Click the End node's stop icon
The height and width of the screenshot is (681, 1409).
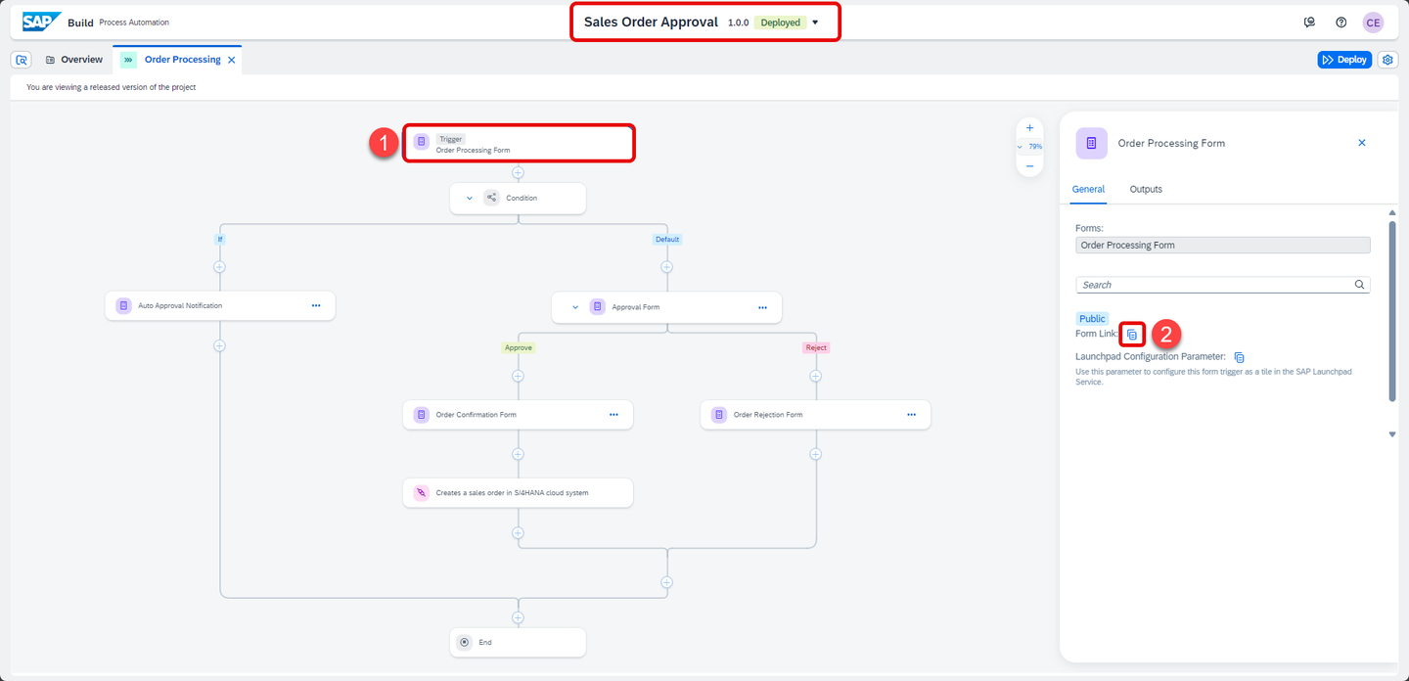[x=465, y=643]
